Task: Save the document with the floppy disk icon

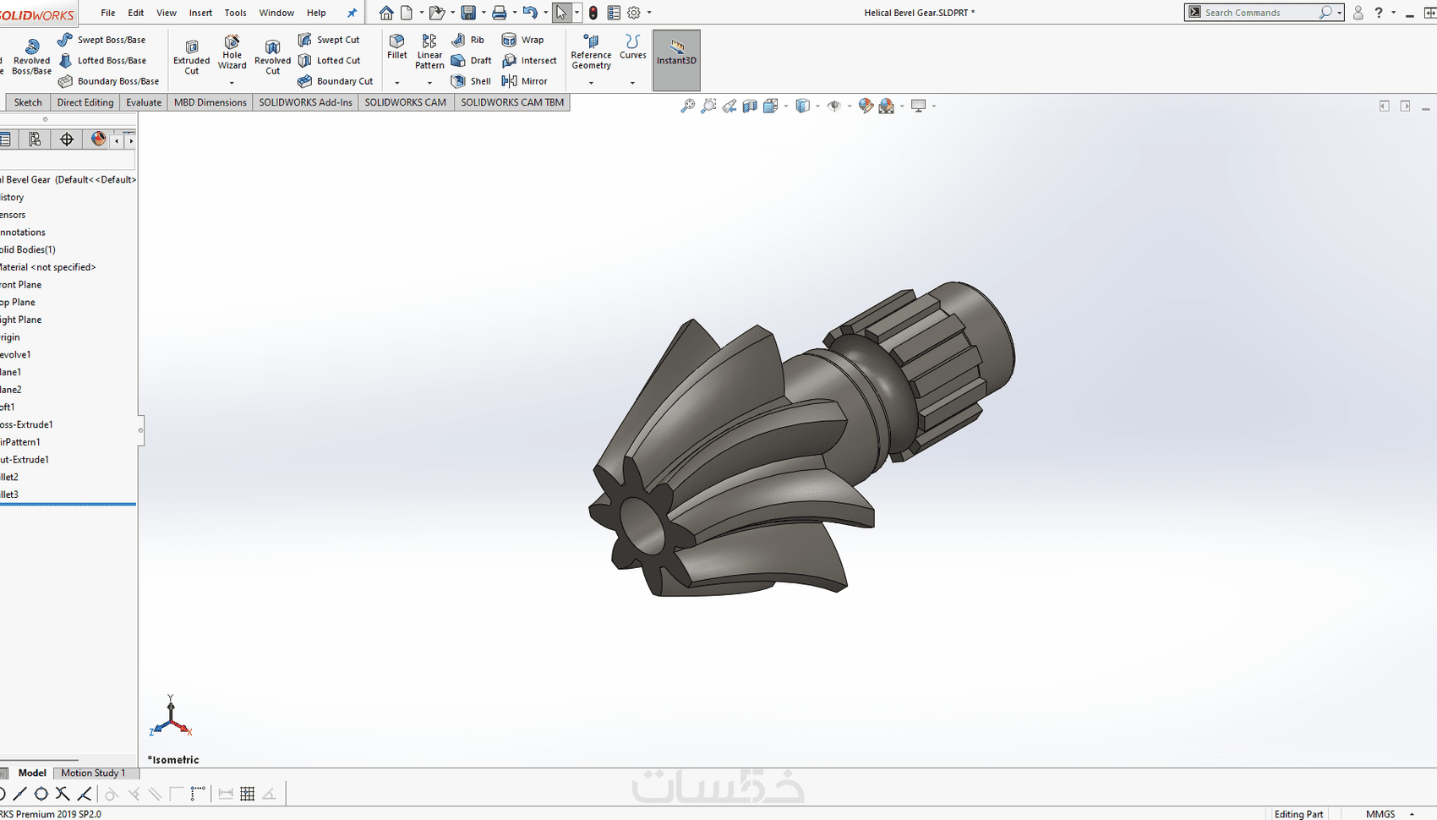Action: point(468,13)
